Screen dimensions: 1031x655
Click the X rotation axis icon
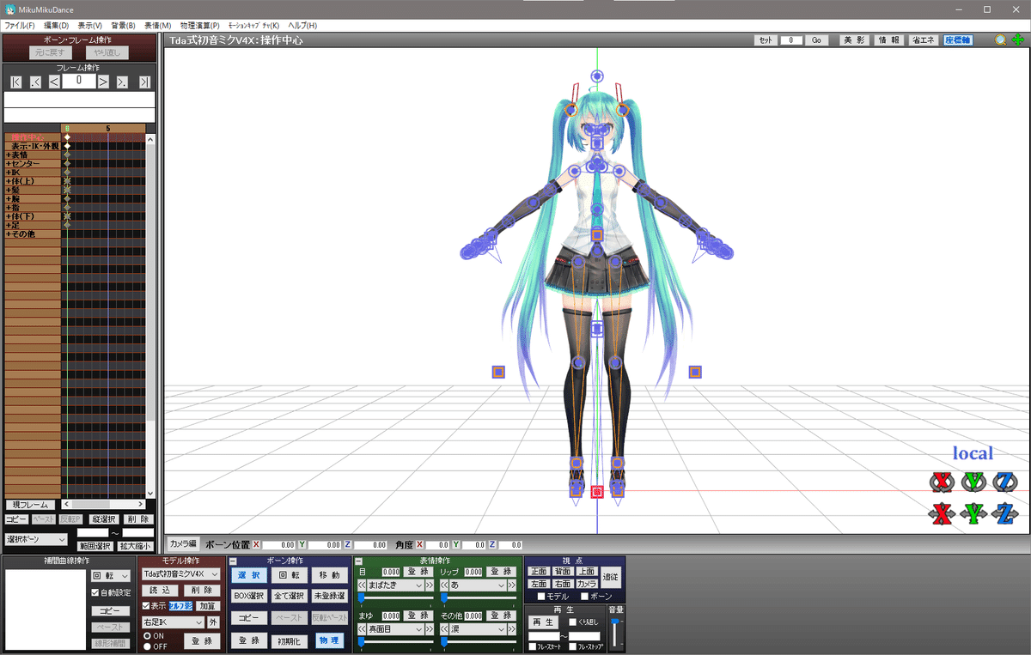point(943,482)
